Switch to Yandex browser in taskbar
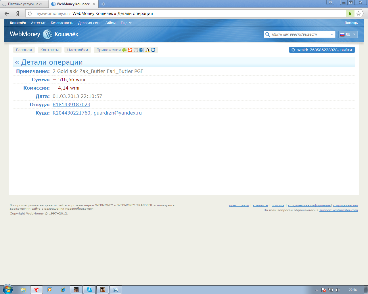Screen dimensions: 368x294 37,290
